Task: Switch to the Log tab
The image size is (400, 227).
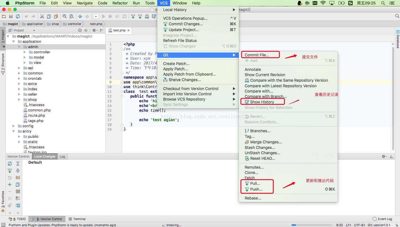Action: tap(62, 156)
